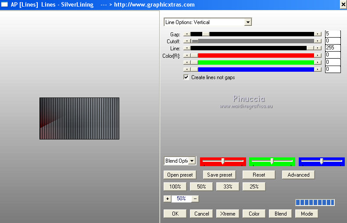Click the Blend button
The image size is (347, 223).
[x=280, y=214]
